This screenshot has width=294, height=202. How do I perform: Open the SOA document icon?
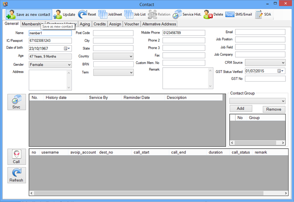click(x=259, y=14)
